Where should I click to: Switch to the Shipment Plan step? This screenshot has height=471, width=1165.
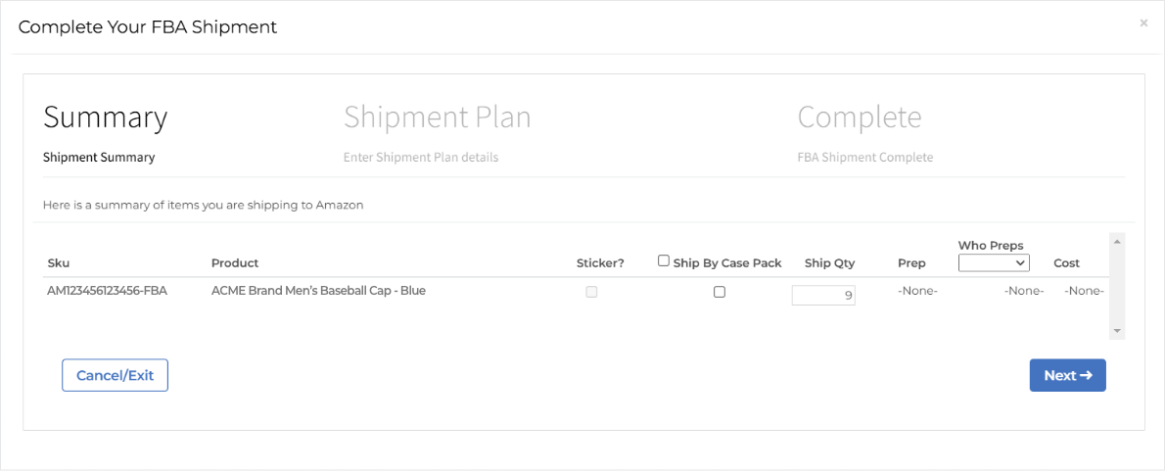click(437, 118)
